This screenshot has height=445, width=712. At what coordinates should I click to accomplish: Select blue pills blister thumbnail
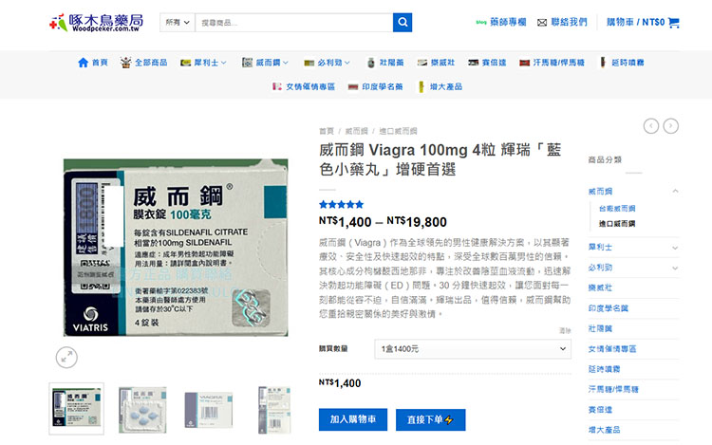(x=142, y=410)
